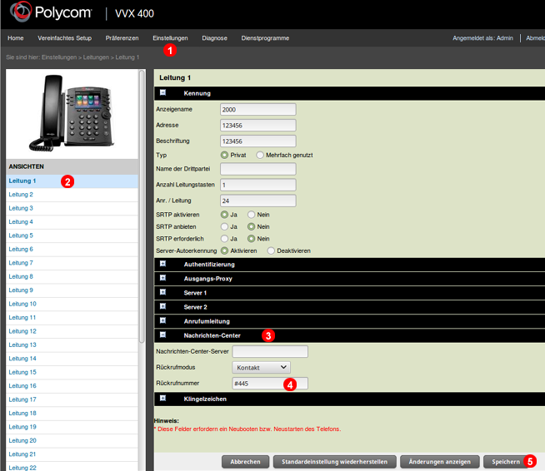Collapse the Nachrichten-Center section
Viewport: 545px width, 471px height.
click(x=162, y=335)
